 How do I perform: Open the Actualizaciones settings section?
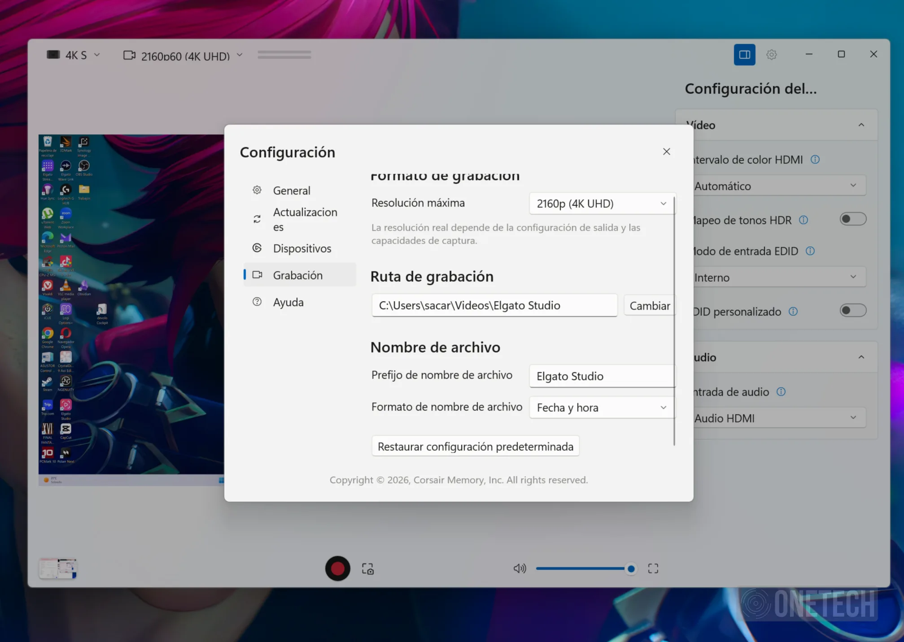[300, 219]
